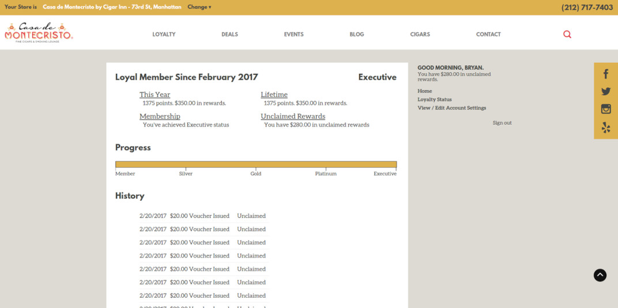Click the Casa de Montecristo logo

[39, 33]
